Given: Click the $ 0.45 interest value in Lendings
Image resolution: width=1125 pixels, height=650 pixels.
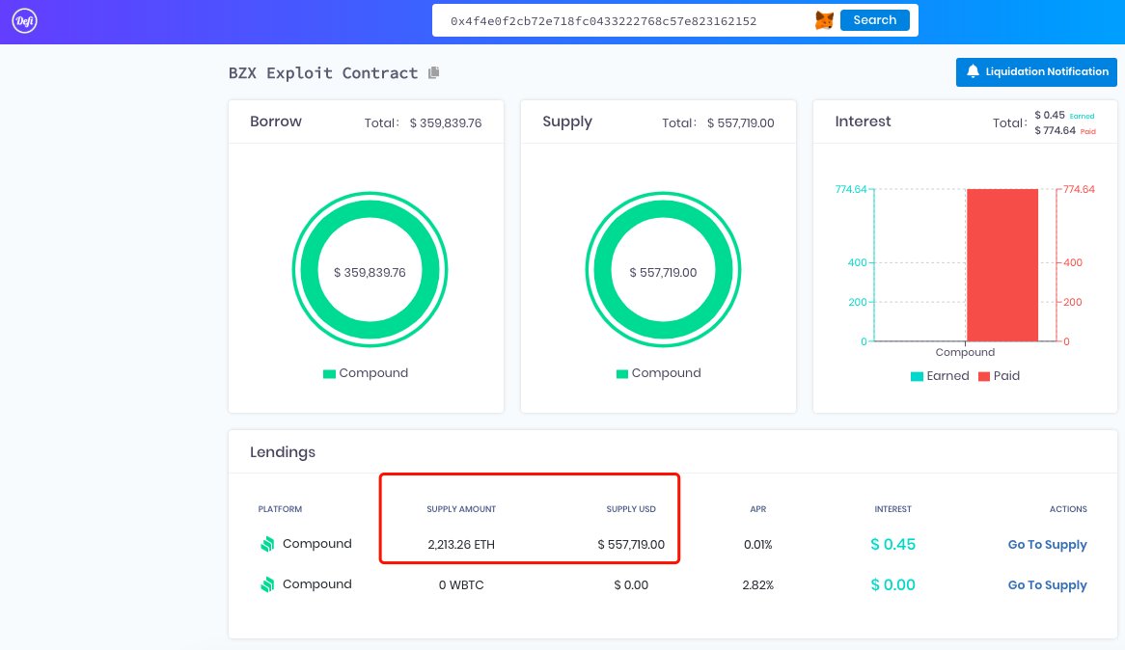Looking at the screenshot, I should click(x=893, y=545).
